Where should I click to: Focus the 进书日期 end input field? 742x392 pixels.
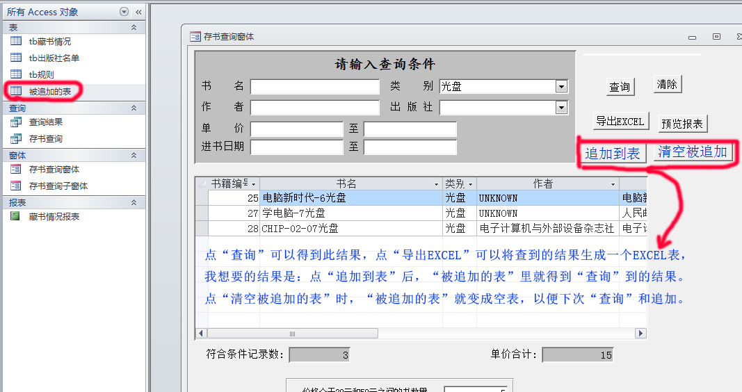410,147
